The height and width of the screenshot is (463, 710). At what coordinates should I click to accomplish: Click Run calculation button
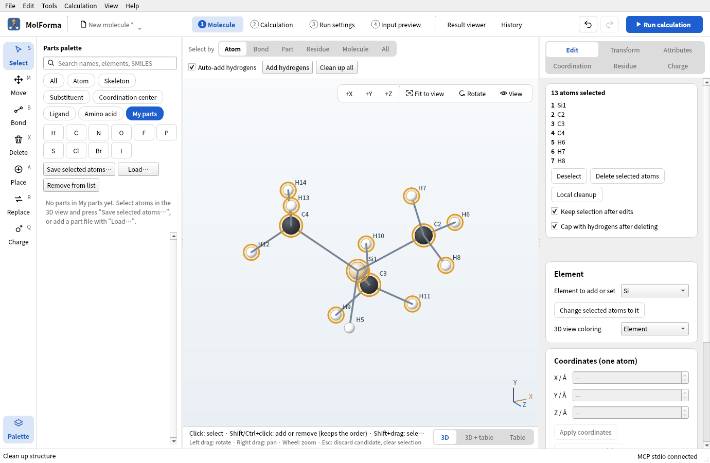664,24
